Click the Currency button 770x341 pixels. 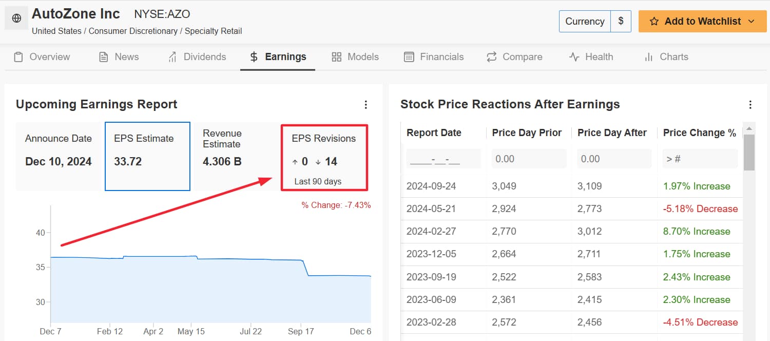point(585,22)
